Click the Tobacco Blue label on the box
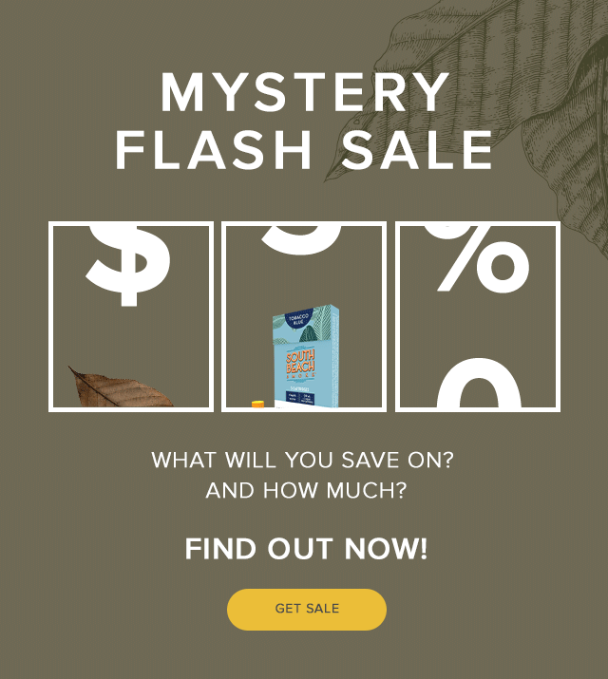 click(298, 320)
